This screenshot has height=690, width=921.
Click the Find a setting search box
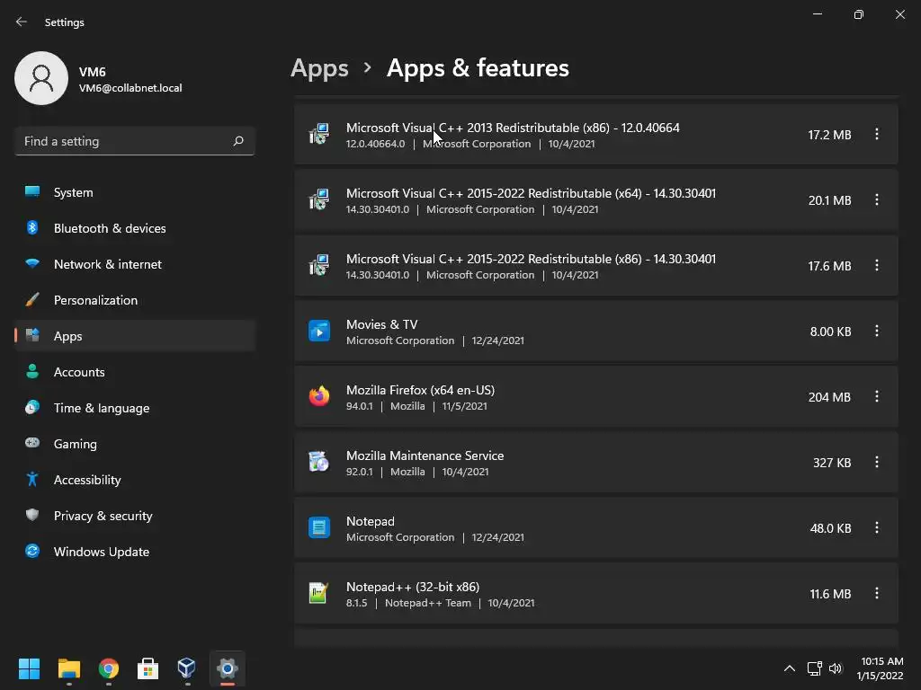124,141
